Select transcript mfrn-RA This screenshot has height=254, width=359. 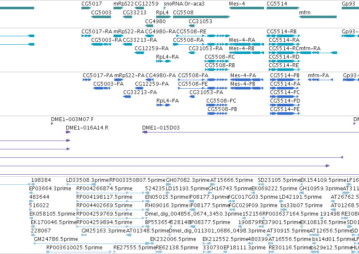point(318,53)
